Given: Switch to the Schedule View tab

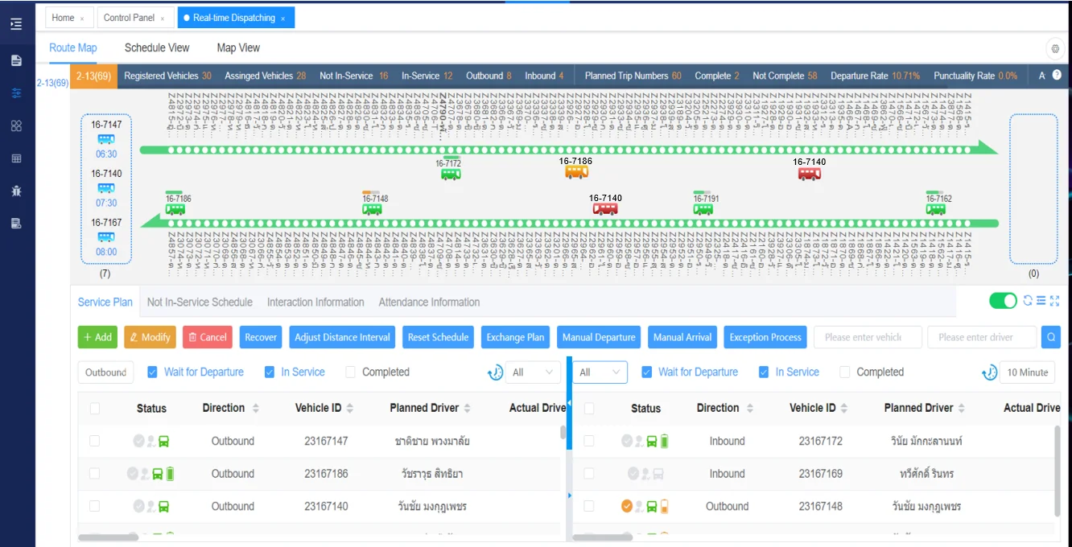Looking at the screenshot, I should [x=157, y=47].
